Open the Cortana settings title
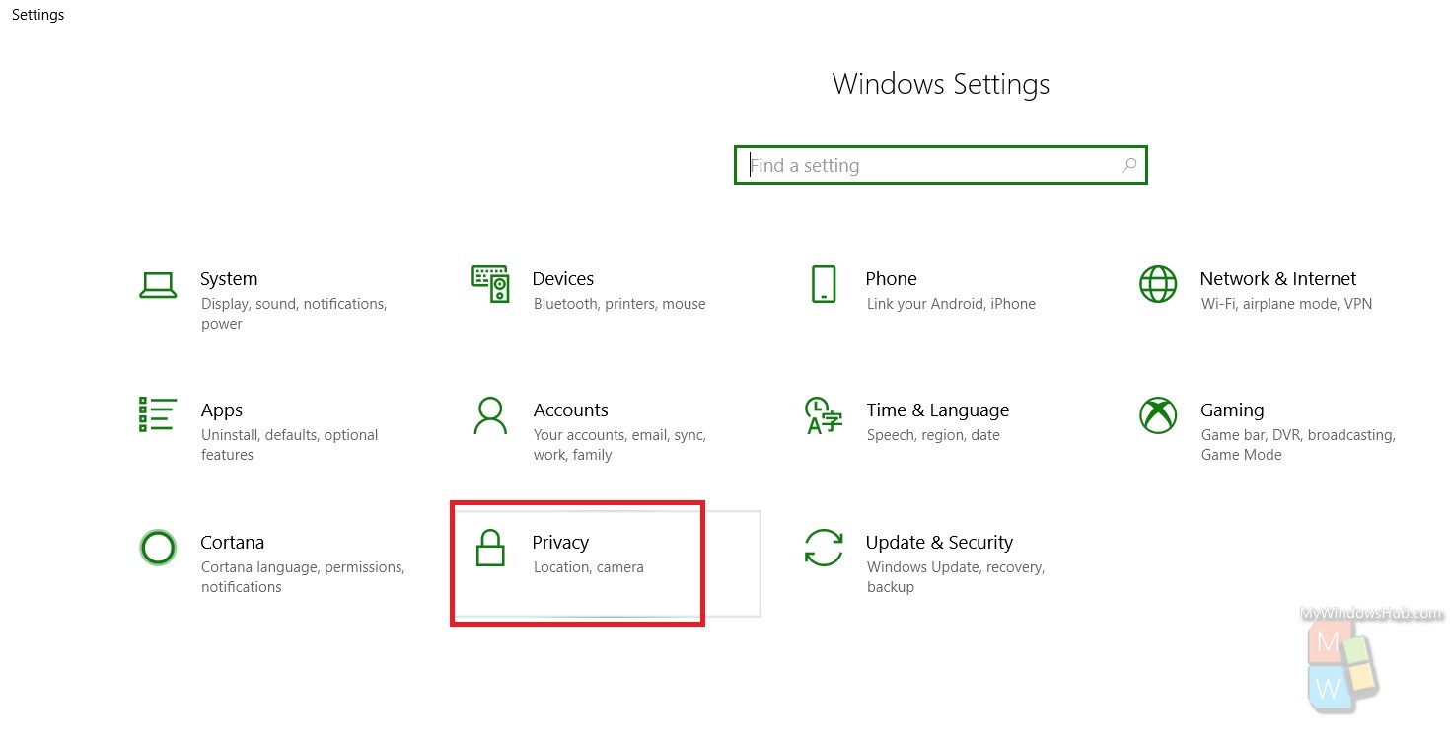Screen dimensions: 1450x745 [233, 542]
